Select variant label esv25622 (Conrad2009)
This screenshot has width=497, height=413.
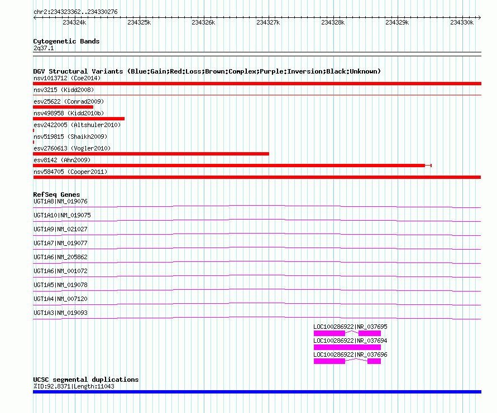click(x=69, y=101)
